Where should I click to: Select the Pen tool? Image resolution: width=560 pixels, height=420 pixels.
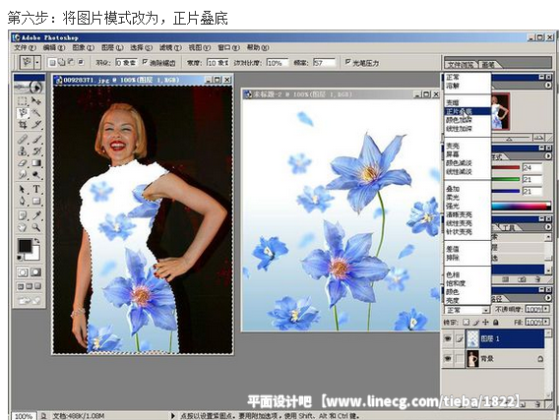coord(23,201)
